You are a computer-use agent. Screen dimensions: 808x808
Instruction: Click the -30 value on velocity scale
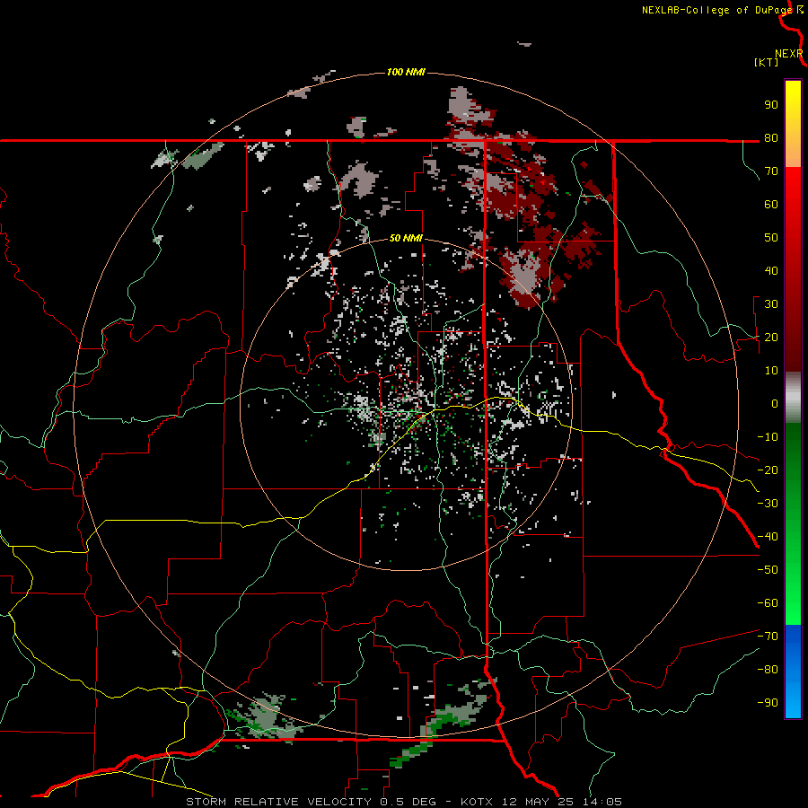point(768,504)
